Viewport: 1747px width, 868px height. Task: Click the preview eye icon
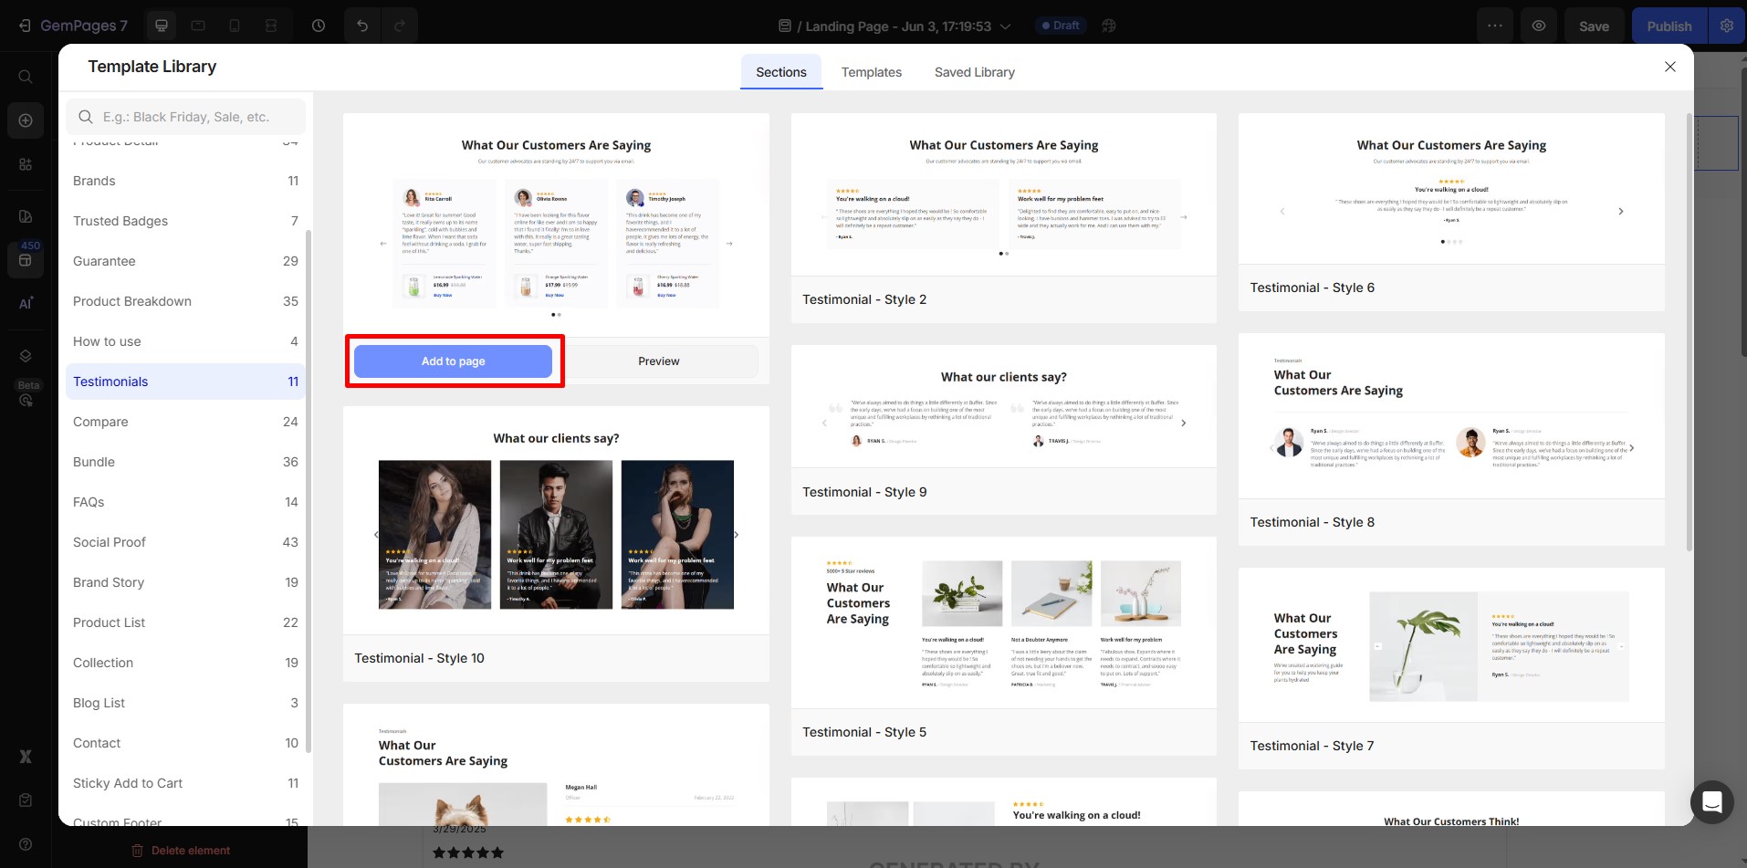pos(1539,26)
